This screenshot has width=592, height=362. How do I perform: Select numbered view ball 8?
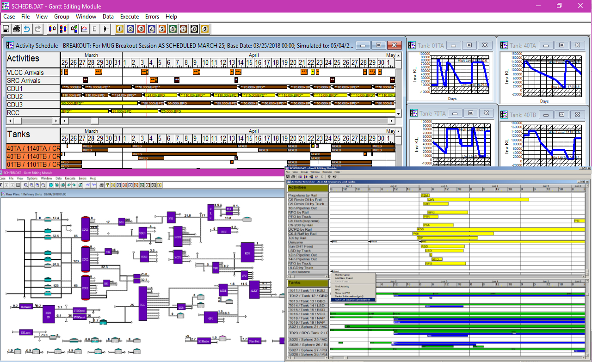[x=194, y=29]
